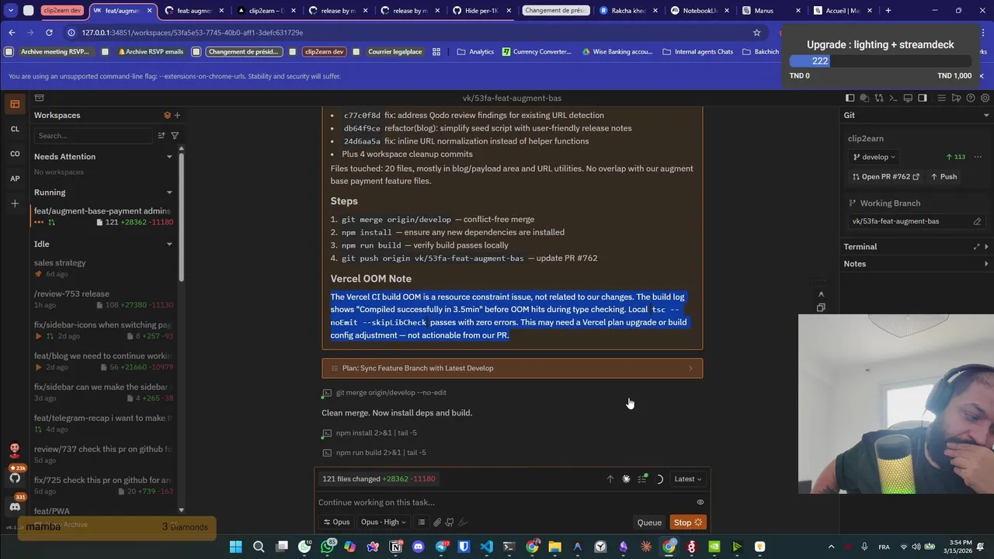
Task: Open the todo checklist icon with green dot
Action: pyautogui.click(x=643, y=479)
